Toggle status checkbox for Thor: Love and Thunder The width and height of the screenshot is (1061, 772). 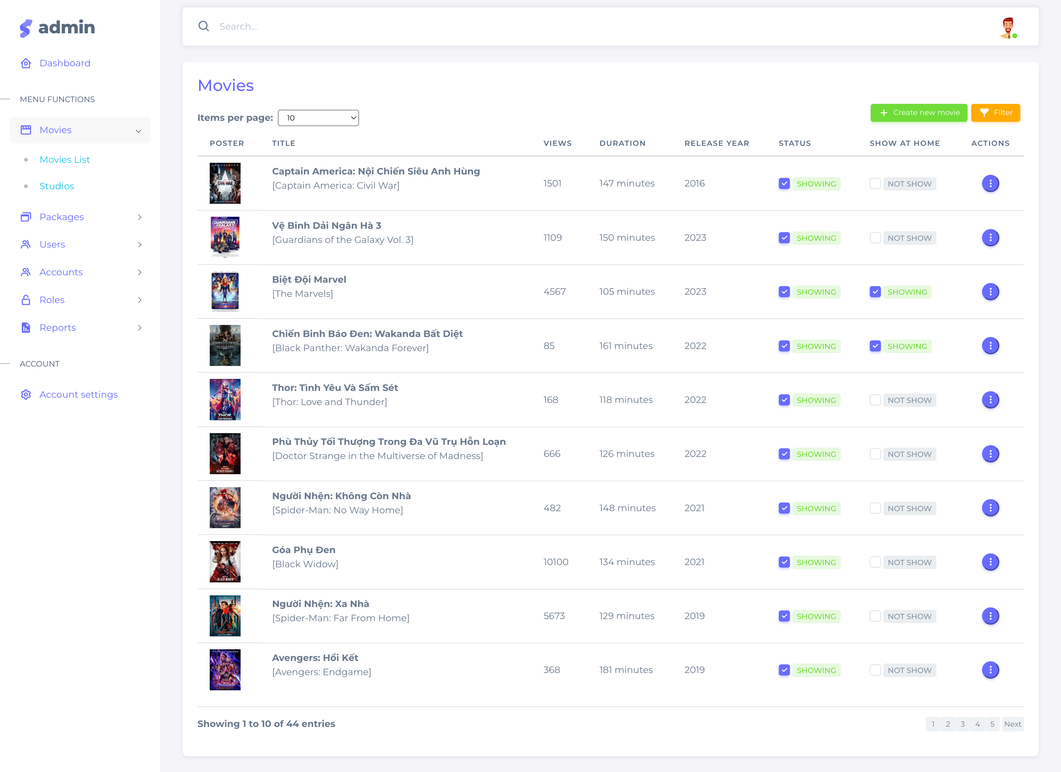(x=784, y=400)
